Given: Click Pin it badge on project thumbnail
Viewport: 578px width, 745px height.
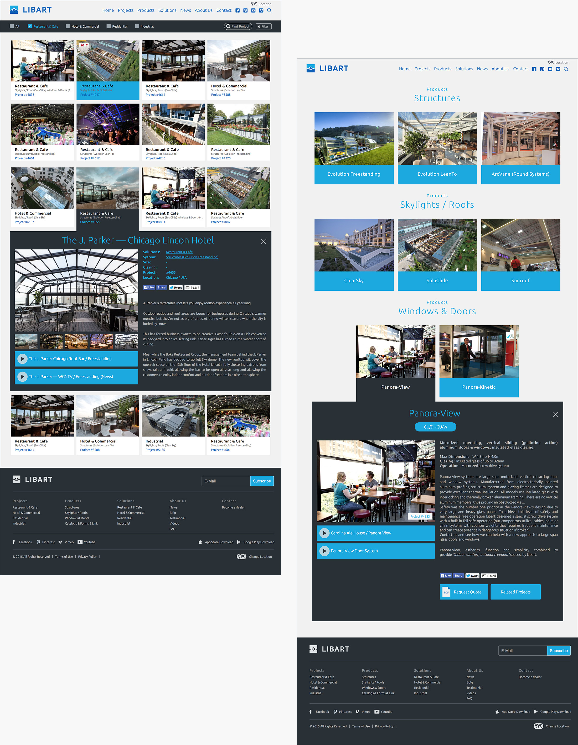Looking at the screenshot, I should pos(84,45).
